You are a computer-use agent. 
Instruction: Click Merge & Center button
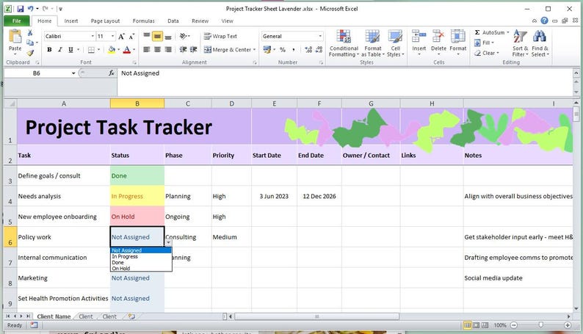click(228, 49)
